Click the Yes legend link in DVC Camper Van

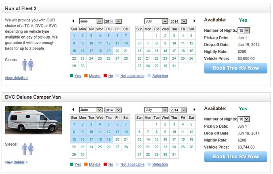tap(78, 164)
